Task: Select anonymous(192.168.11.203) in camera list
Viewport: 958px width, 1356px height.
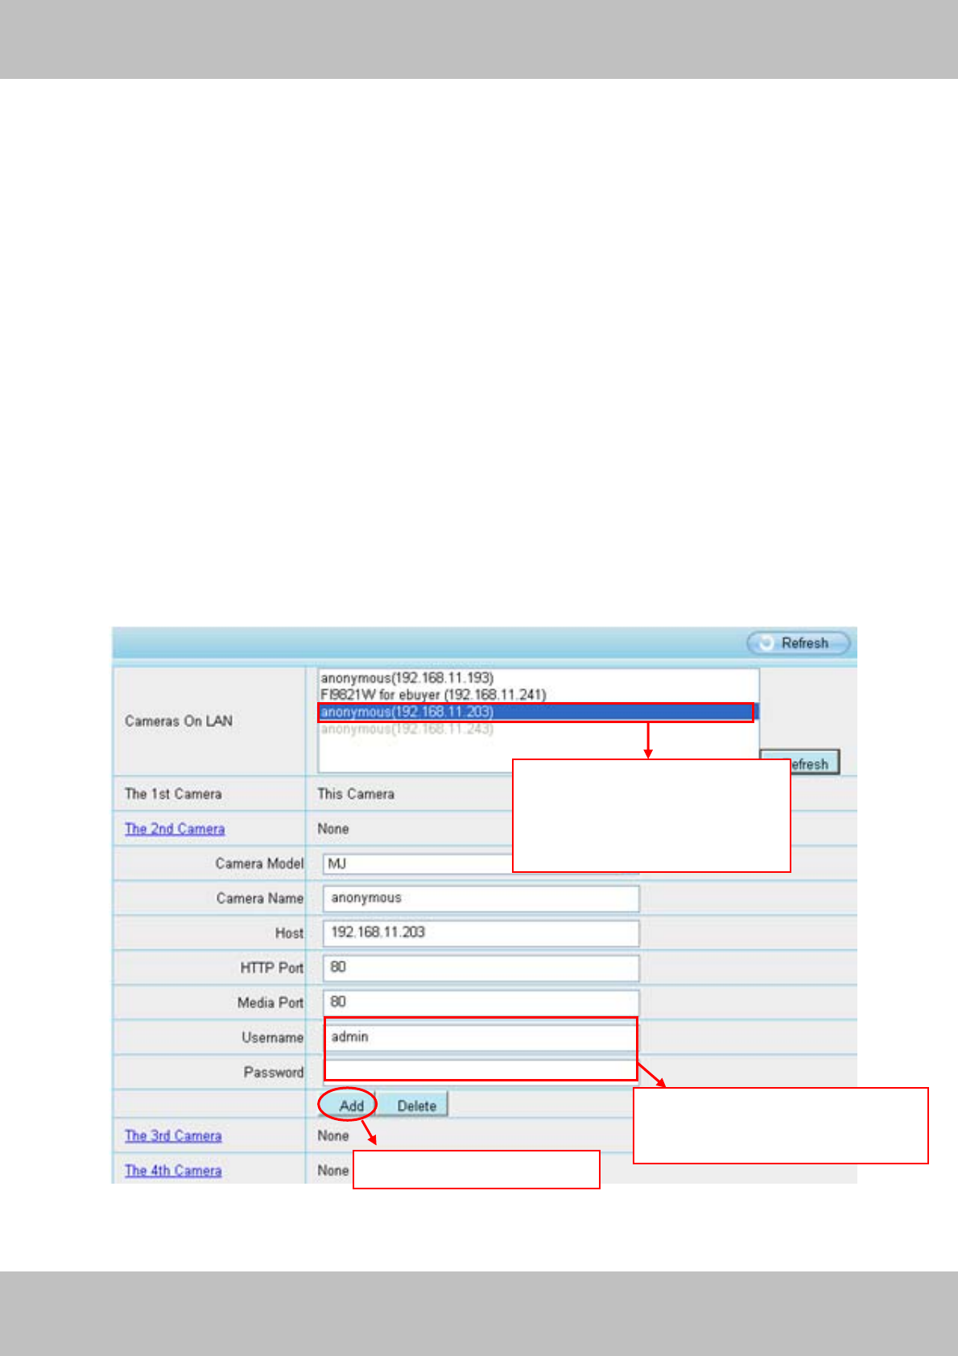Action: click(x=536, y=712)
